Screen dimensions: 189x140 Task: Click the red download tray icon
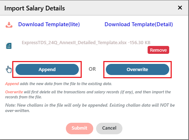(9, 25)
